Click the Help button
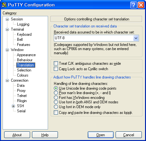The height and width of the screenshot is (141, 146). tap(45, 135)
